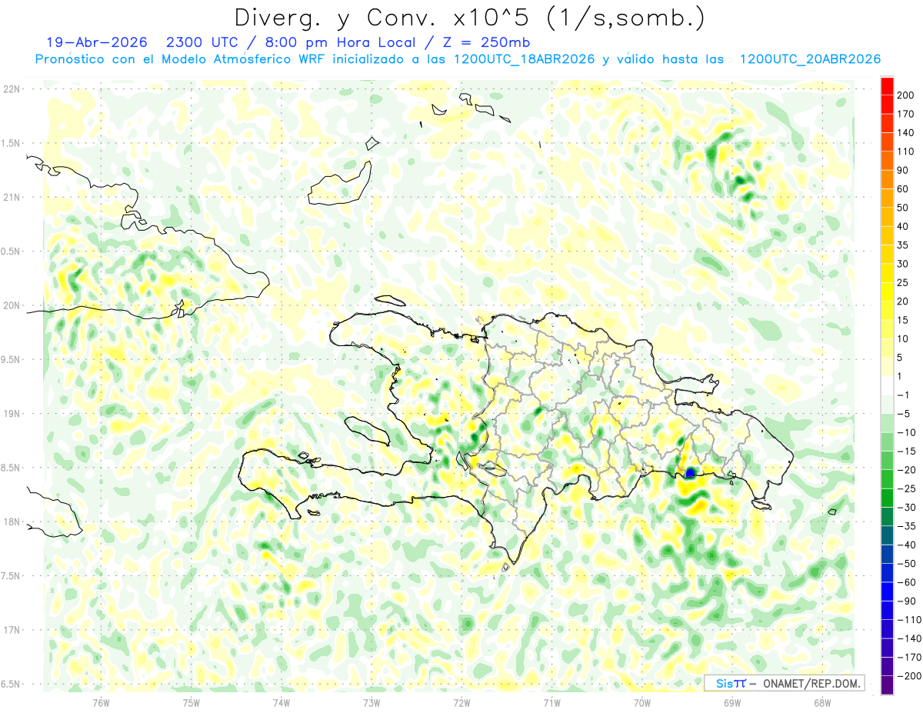Screen dimensions: 923x713
Task: Click the 76W longitude axis label
Action: pyautogui.click(x=101, y=702)
